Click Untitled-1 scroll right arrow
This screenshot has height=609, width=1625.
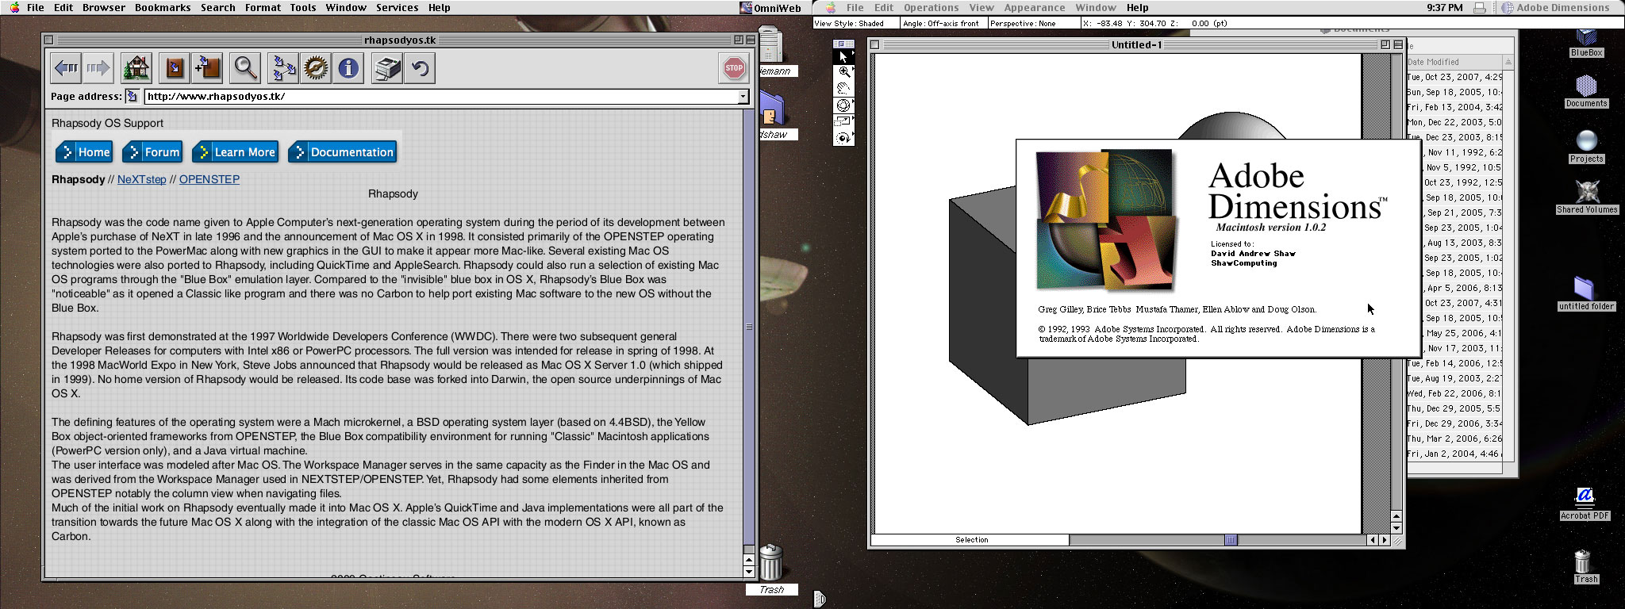point(1385,540)
